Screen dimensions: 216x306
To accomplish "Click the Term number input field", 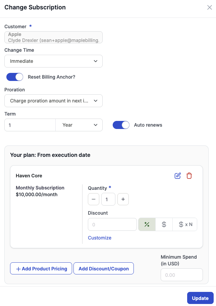I will point(30,125).
